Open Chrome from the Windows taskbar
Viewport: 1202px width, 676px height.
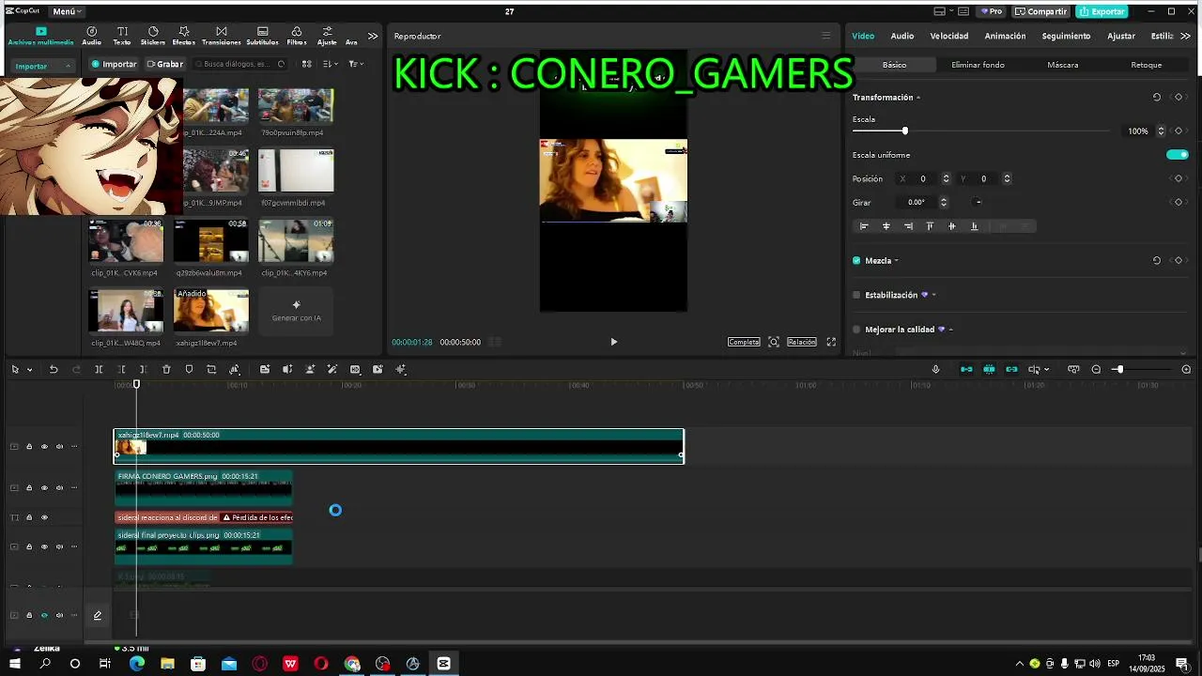tap(352, 664)
